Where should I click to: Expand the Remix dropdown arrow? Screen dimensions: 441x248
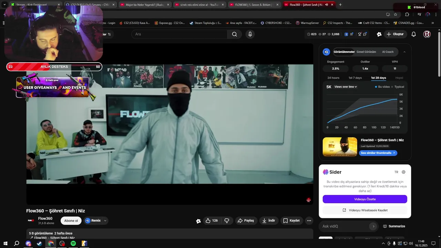click(105, 221)
